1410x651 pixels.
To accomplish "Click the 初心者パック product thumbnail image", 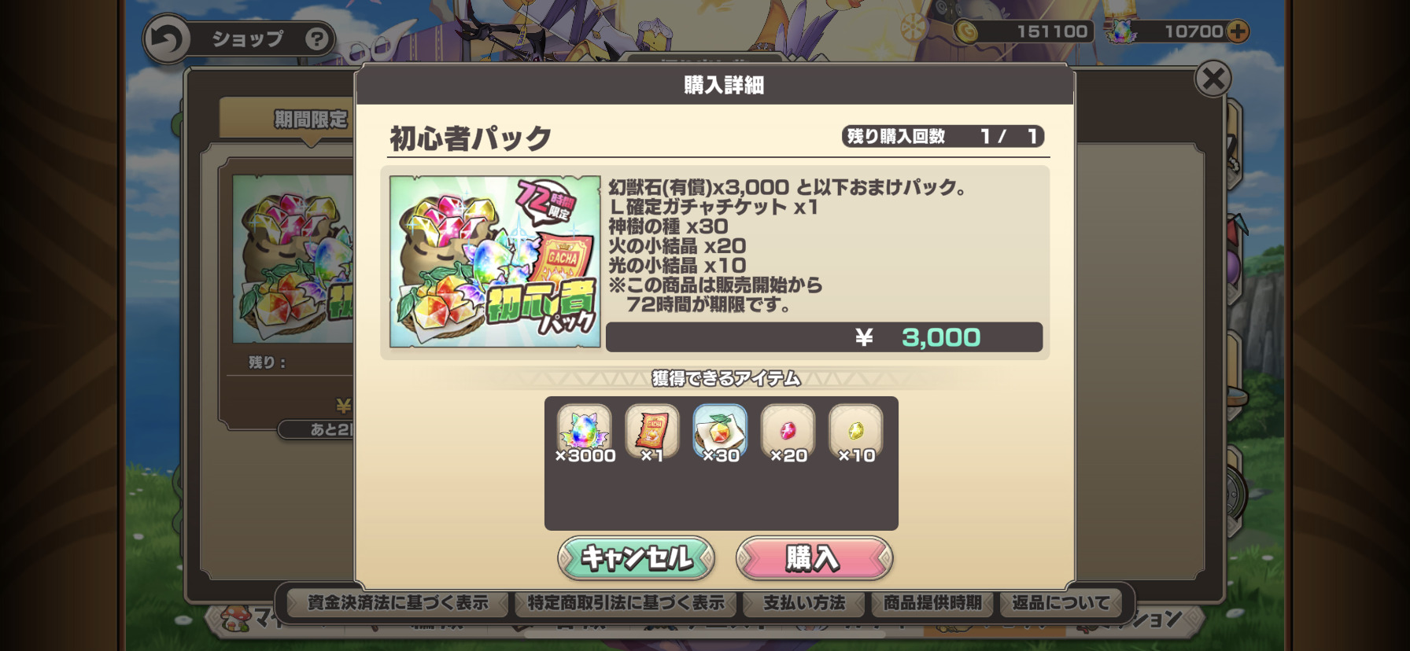I will point(495,262).
